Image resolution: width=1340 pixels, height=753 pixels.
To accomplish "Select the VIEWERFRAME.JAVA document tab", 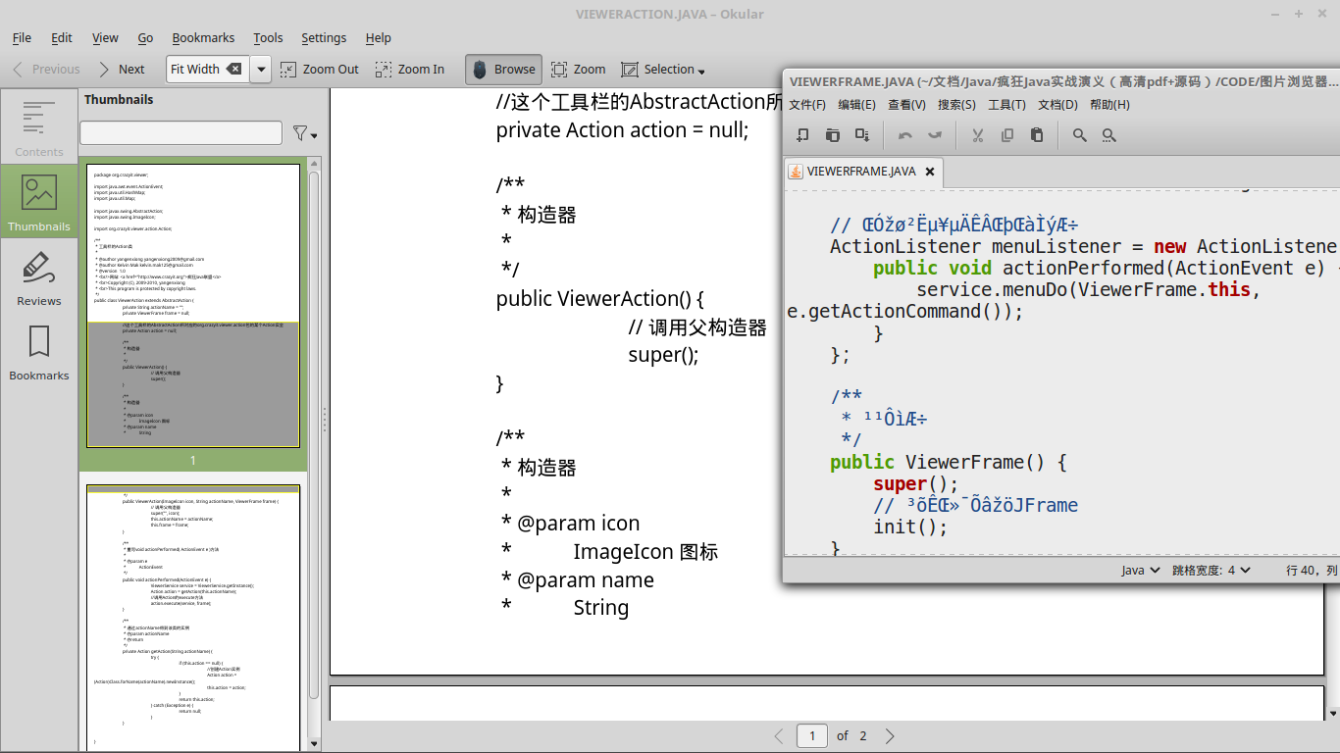I will point(861,171).
